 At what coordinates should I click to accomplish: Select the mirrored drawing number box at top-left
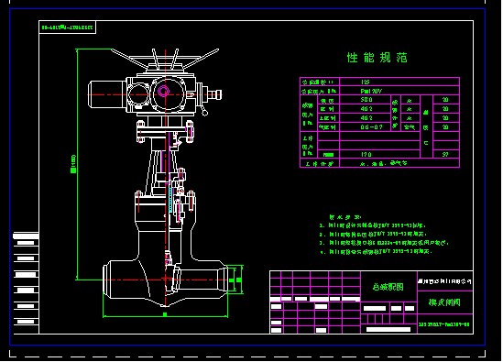coord(68,27)
